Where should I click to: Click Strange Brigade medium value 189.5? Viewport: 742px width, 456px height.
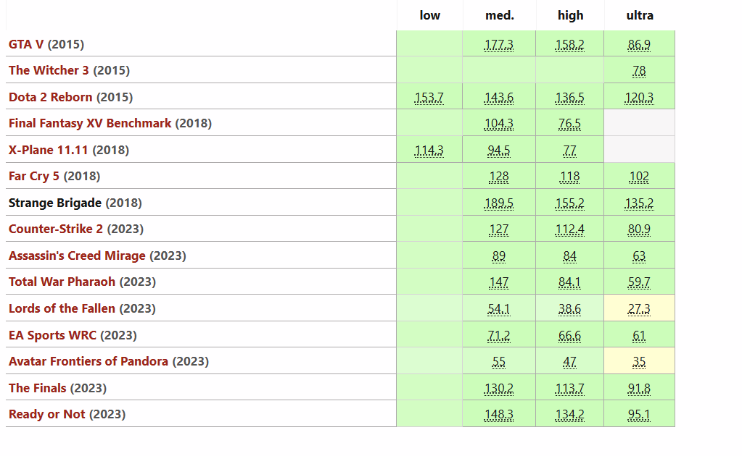[x=499, y=203]
